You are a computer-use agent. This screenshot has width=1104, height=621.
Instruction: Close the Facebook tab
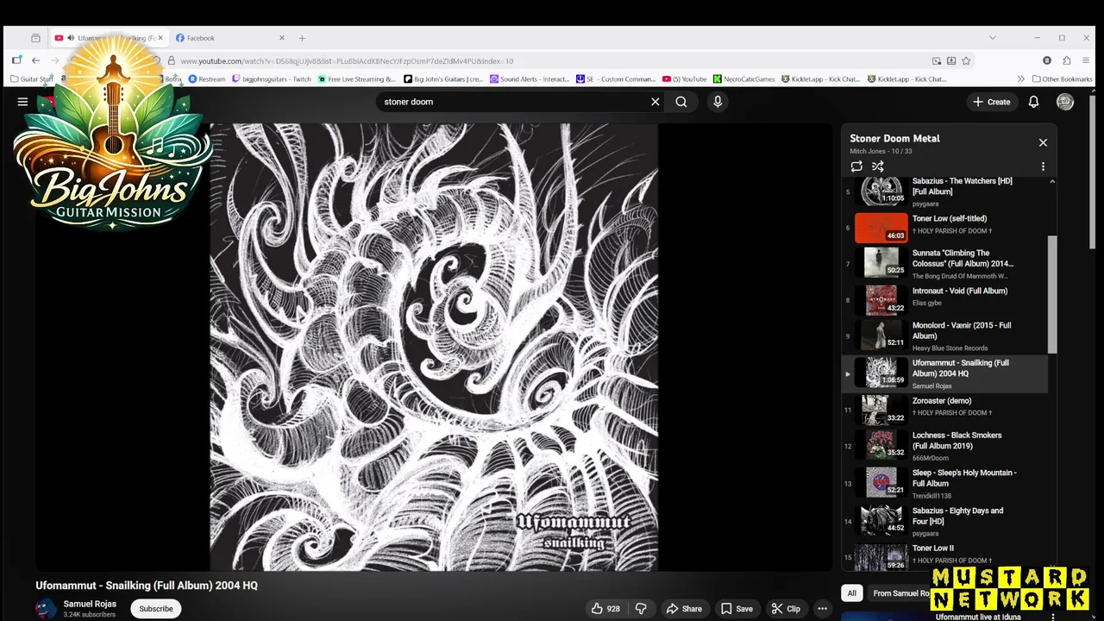[282, 38]
